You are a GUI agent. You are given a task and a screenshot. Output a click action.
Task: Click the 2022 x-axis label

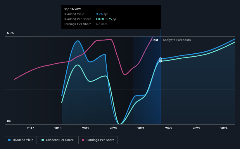click(x=168, y=128)
